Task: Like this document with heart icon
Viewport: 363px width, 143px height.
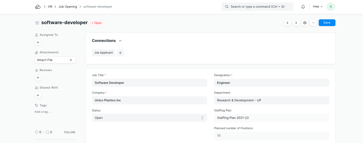Action: coord(37,132)
